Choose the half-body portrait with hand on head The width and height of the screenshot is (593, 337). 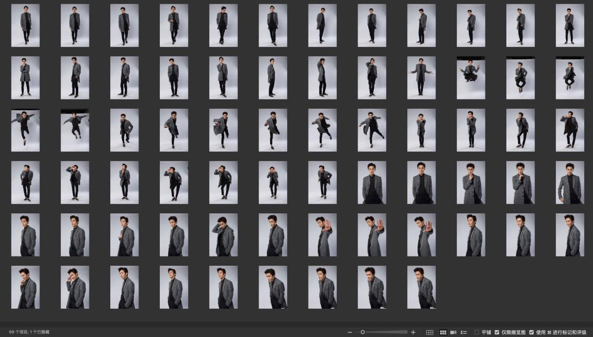pos(223,235)
